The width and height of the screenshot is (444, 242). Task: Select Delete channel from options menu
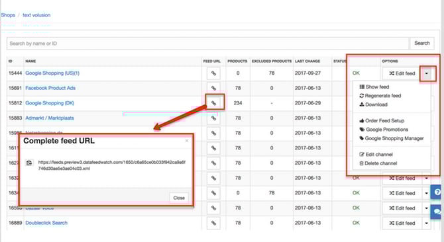[378, 163]
